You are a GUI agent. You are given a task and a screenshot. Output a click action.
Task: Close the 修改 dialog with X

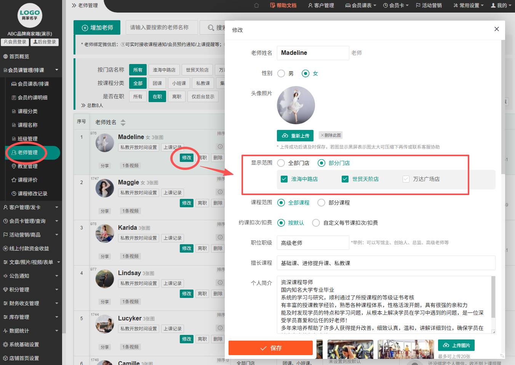pos(496,29)
